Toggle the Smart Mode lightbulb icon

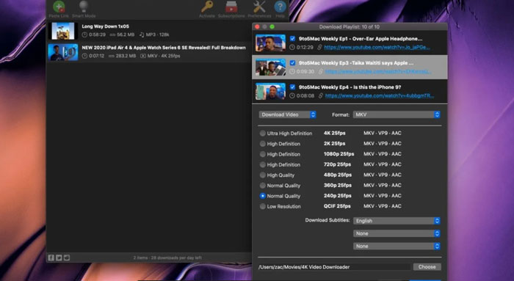click(84, 6)
